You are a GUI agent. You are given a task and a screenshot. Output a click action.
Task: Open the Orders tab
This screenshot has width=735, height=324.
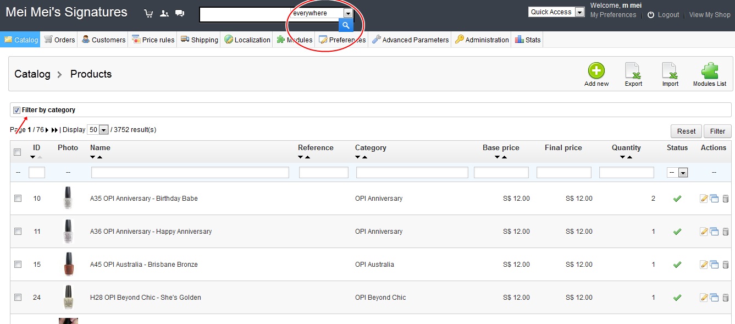point(59,40)
